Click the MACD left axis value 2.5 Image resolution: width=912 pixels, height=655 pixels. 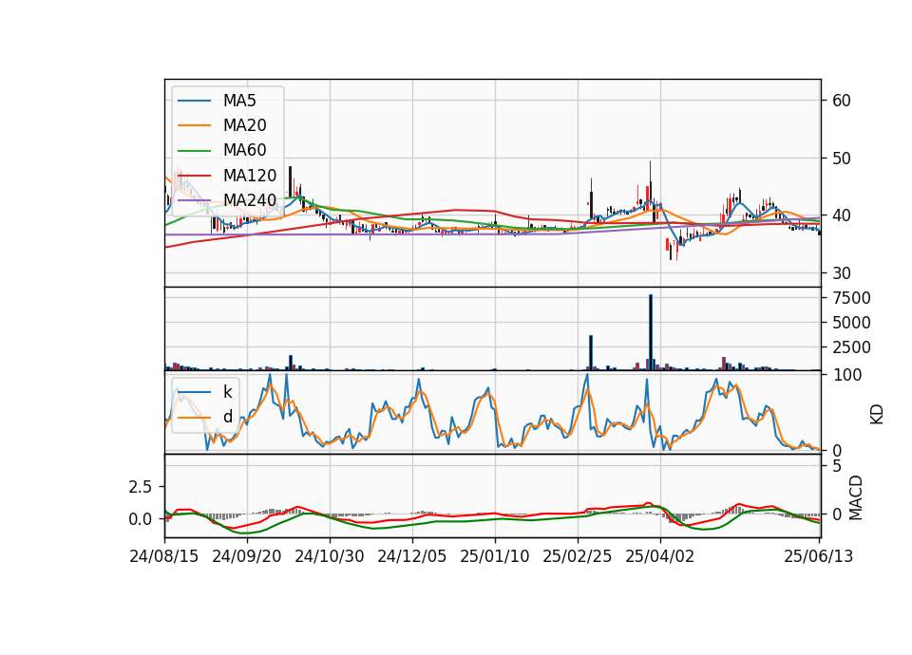[141, 487]
